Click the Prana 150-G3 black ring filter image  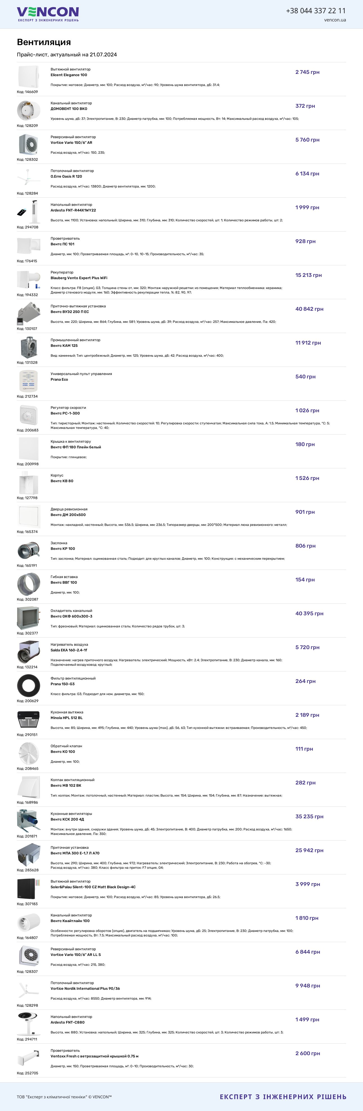[28, 686]
